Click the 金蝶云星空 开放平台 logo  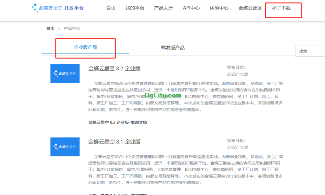coord(58,8)
